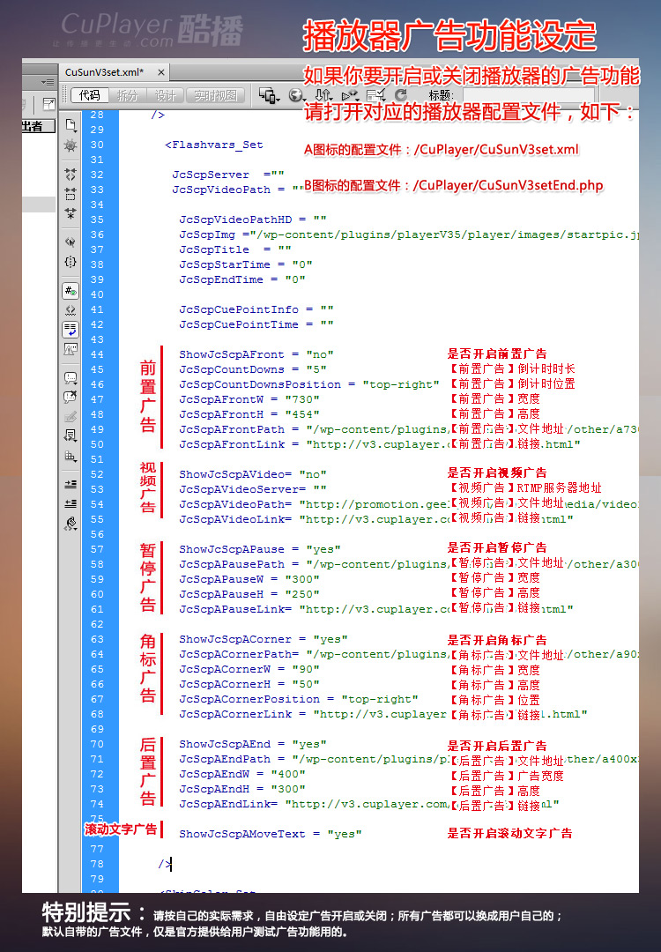Click the 标题 title input field
The width and height of the screenshot is (661, 952).
click(x=528, y=95)
